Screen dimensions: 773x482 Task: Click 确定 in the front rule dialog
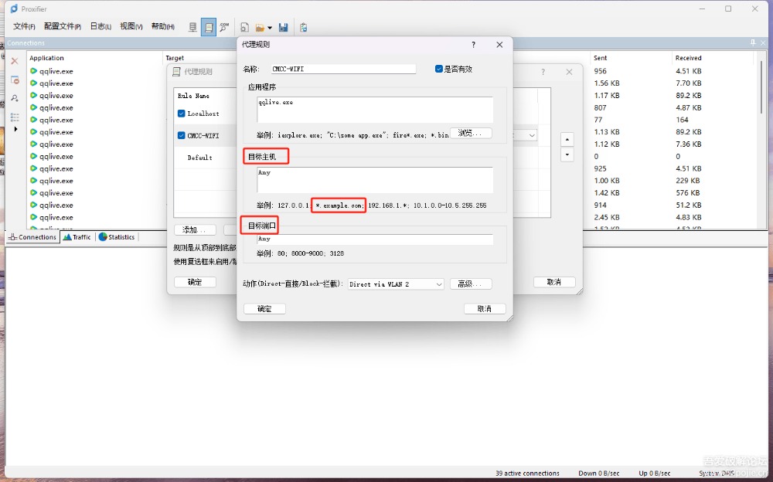tap(264, 308)
